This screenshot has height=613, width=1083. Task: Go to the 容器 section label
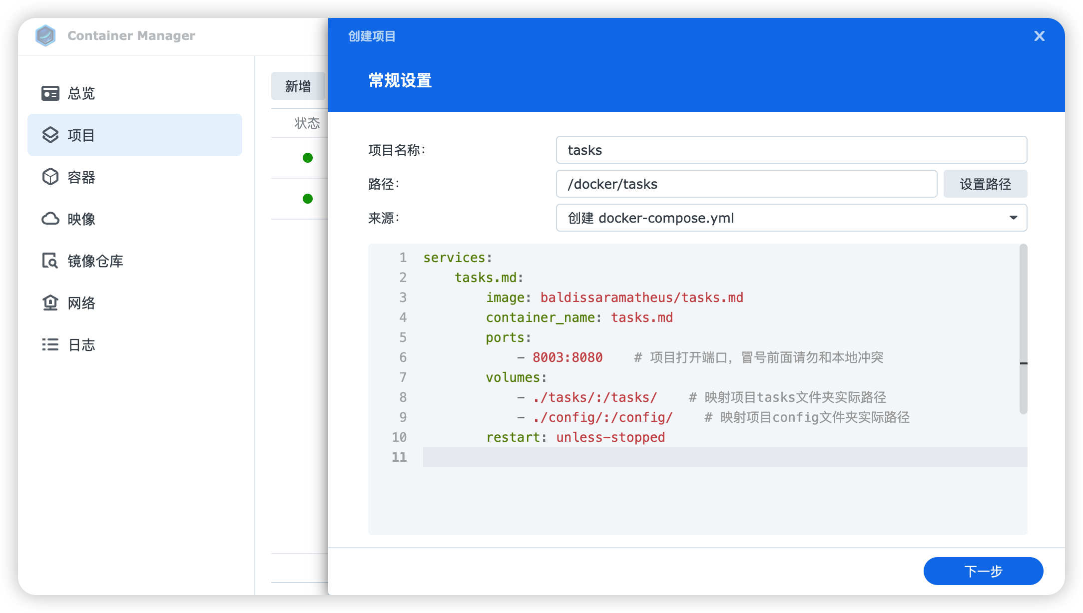tap(81, 177)
